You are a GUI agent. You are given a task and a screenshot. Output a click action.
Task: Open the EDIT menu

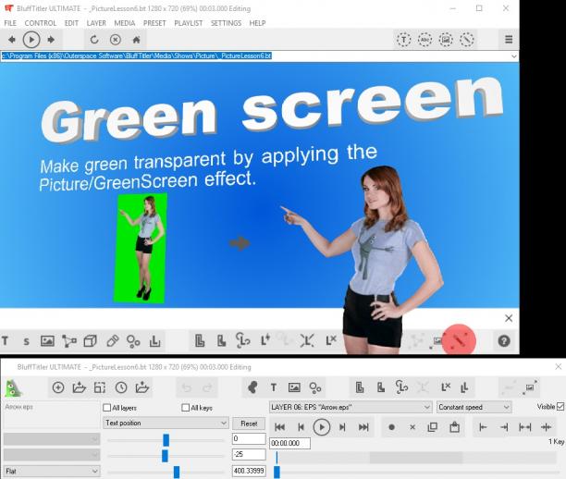pyautogui.click(x=71, y=23)
